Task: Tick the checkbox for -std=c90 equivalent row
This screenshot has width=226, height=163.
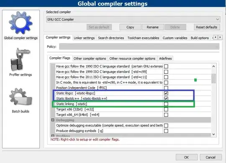Action: click(166, 82)
